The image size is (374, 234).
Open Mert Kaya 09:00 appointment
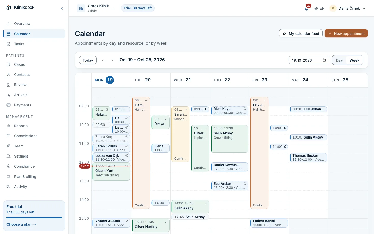click(x=230, y=111)
